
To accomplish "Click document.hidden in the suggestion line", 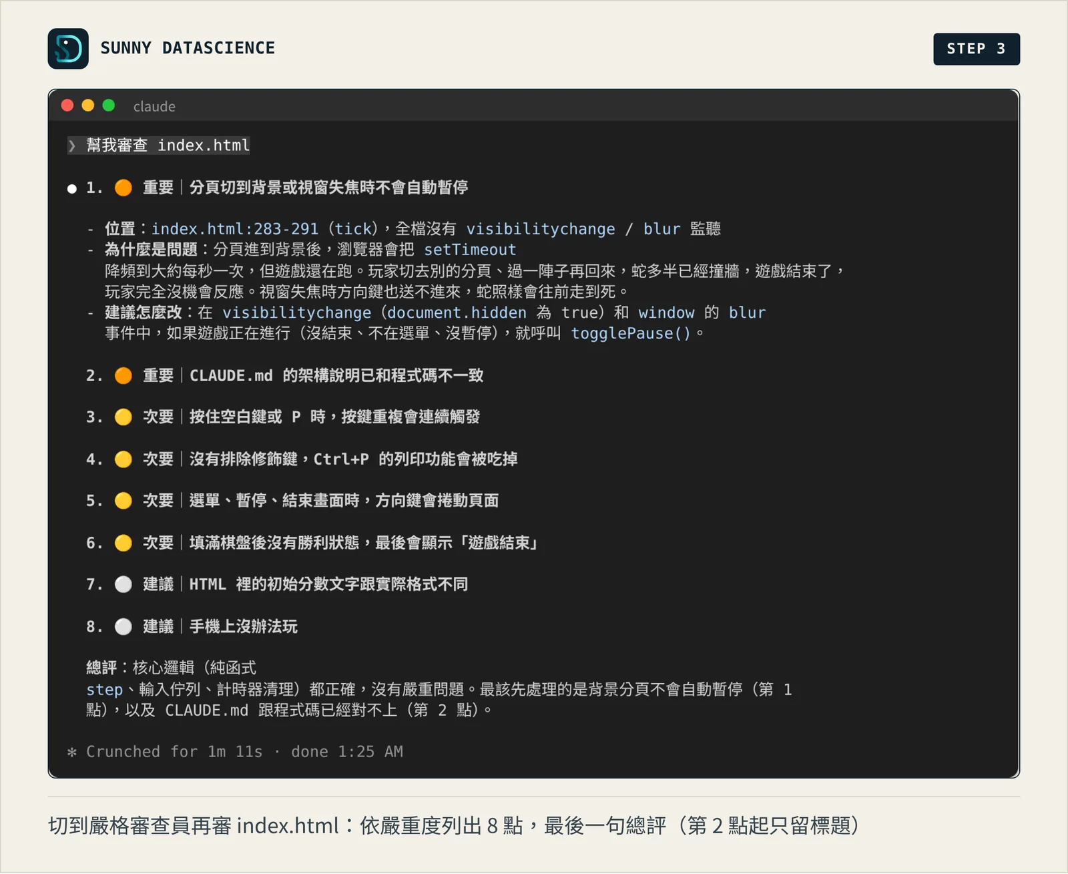I will (x=457, y=312).
